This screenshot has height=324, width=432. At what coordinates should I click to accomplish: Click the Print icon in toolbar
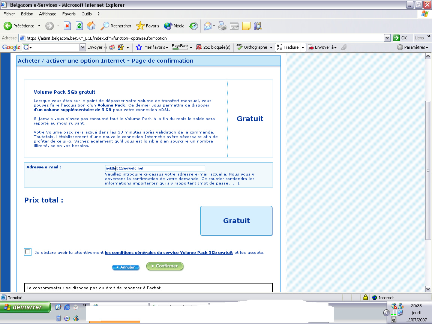222,26
